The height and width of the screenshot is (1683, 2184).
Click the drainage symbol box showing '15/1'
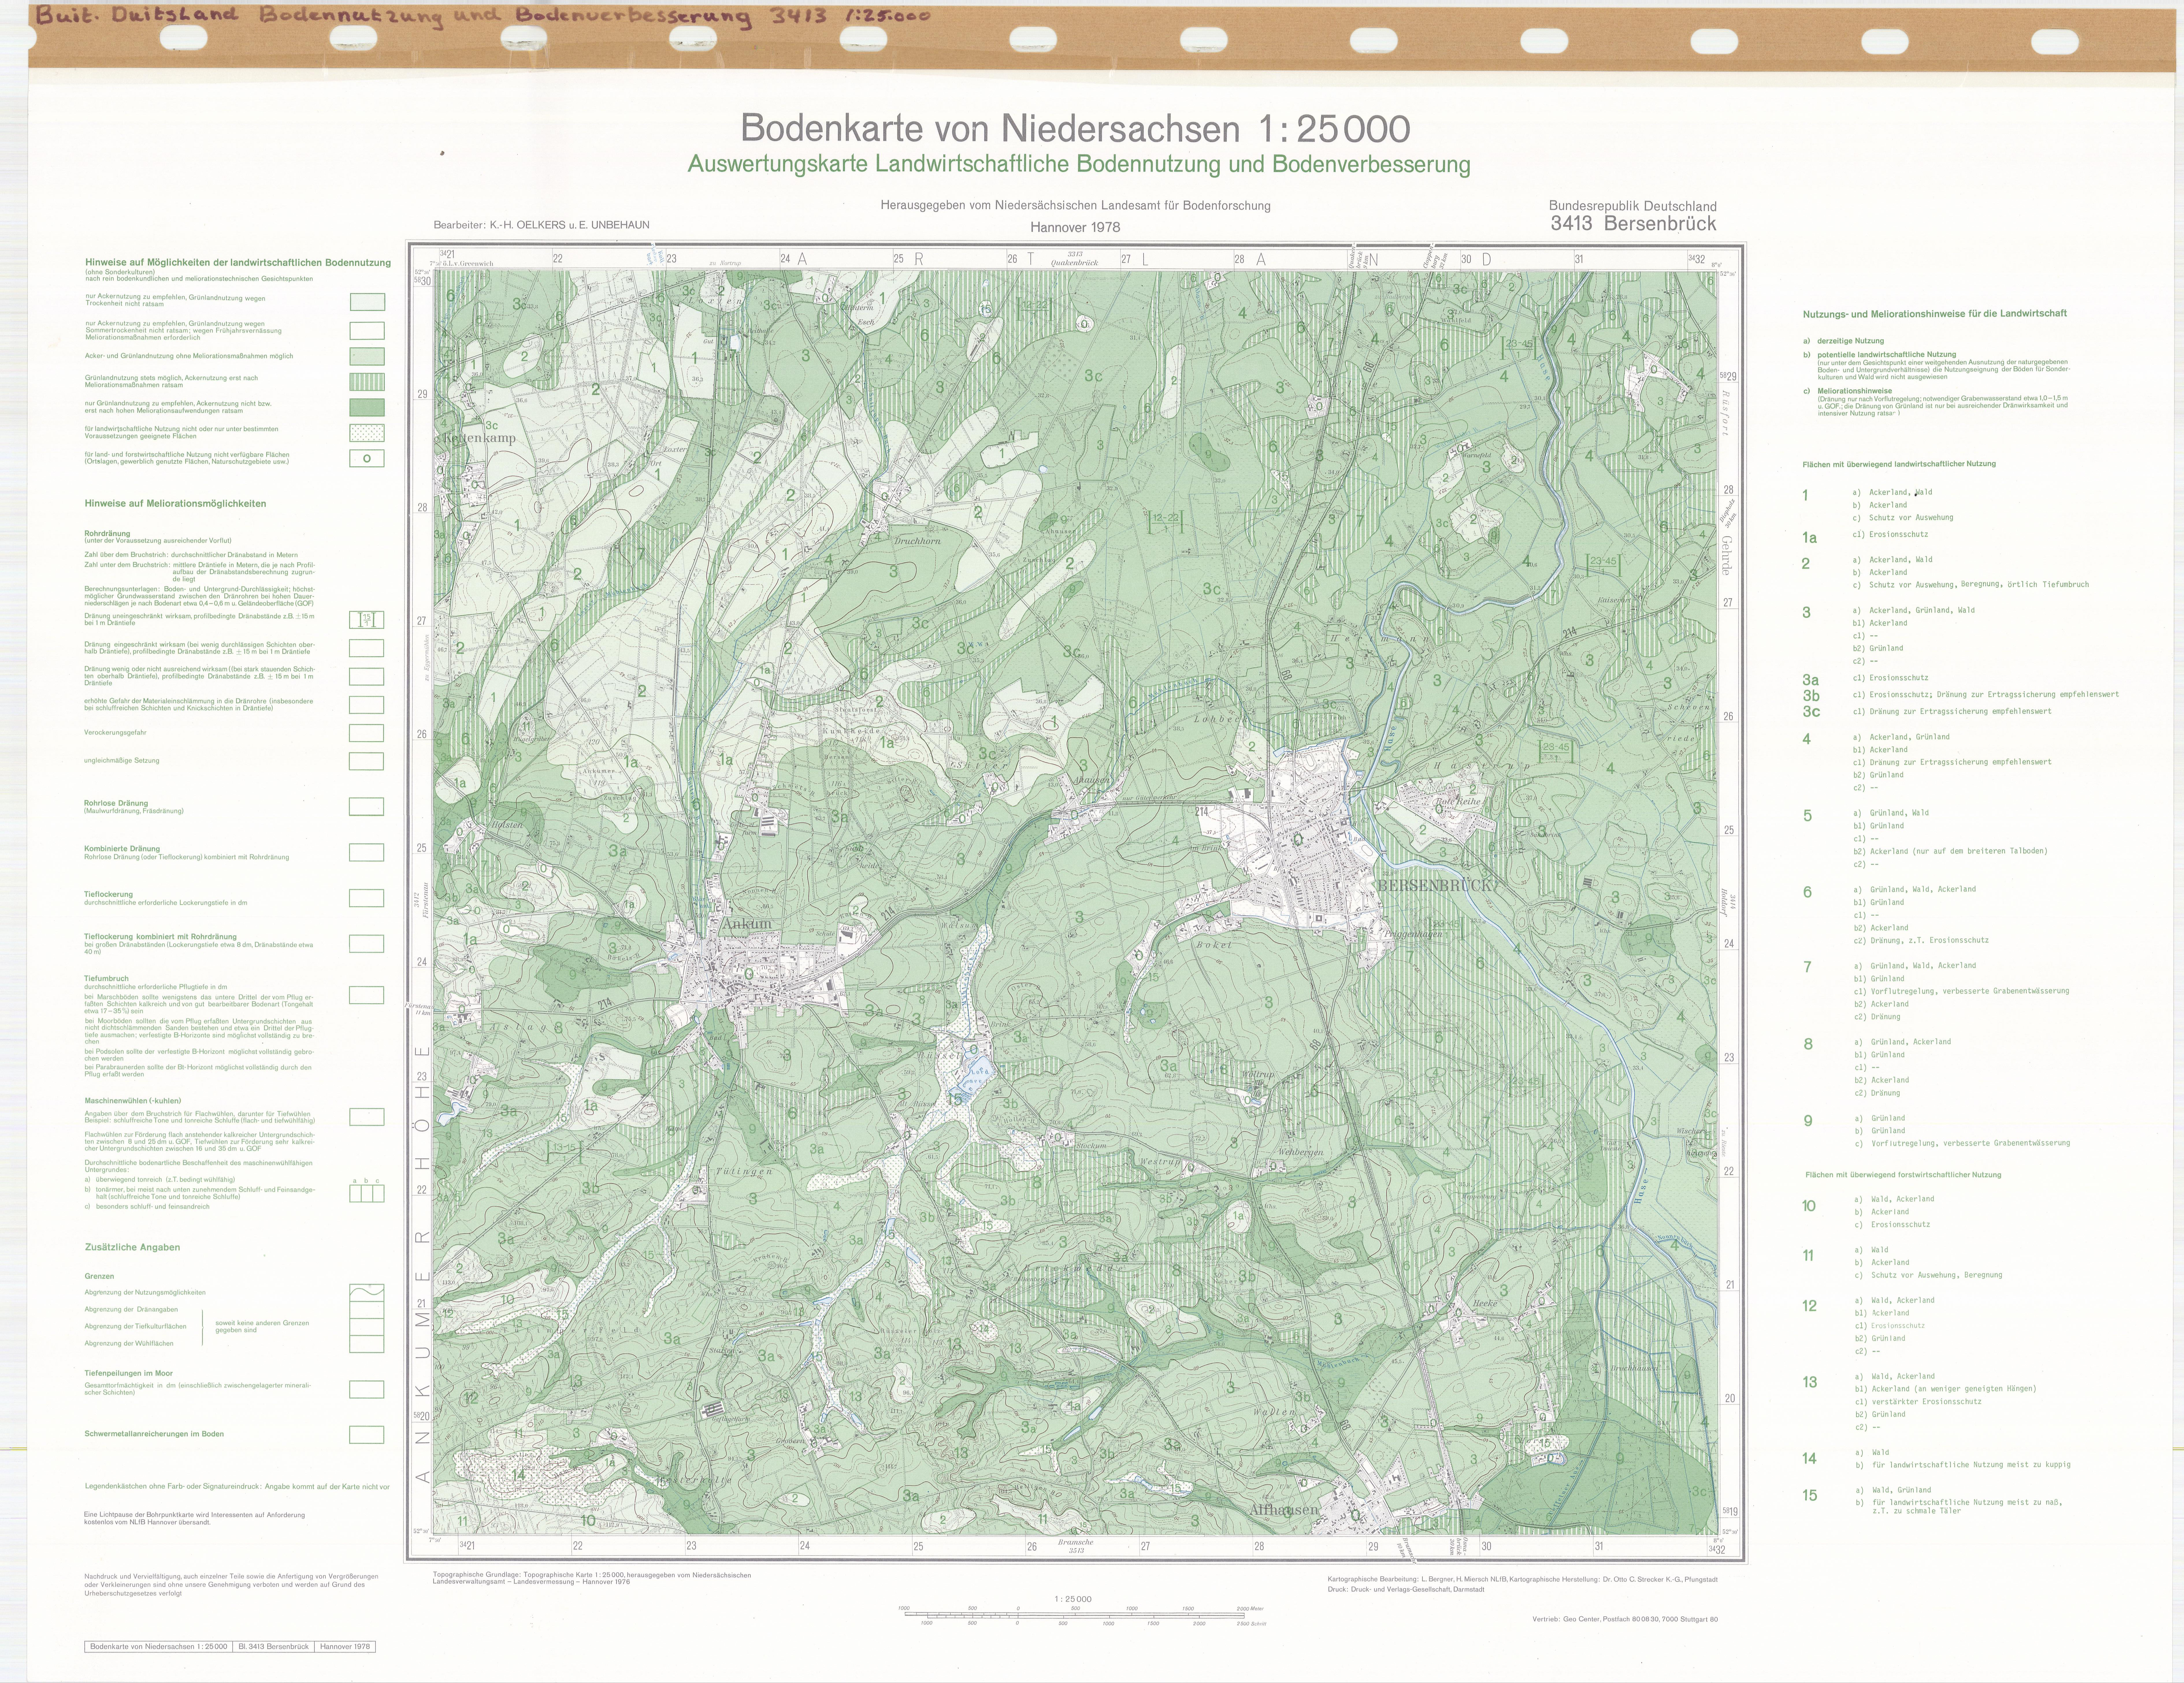pos(367,620)
